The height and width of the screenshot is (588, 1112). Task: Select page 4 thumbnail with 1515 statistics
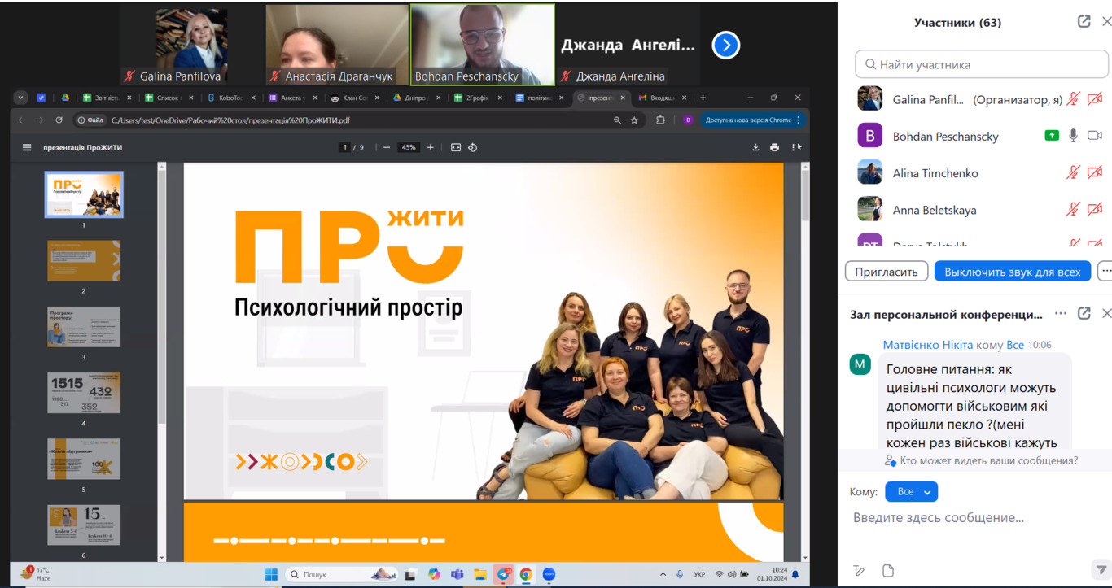pos(84,393)
